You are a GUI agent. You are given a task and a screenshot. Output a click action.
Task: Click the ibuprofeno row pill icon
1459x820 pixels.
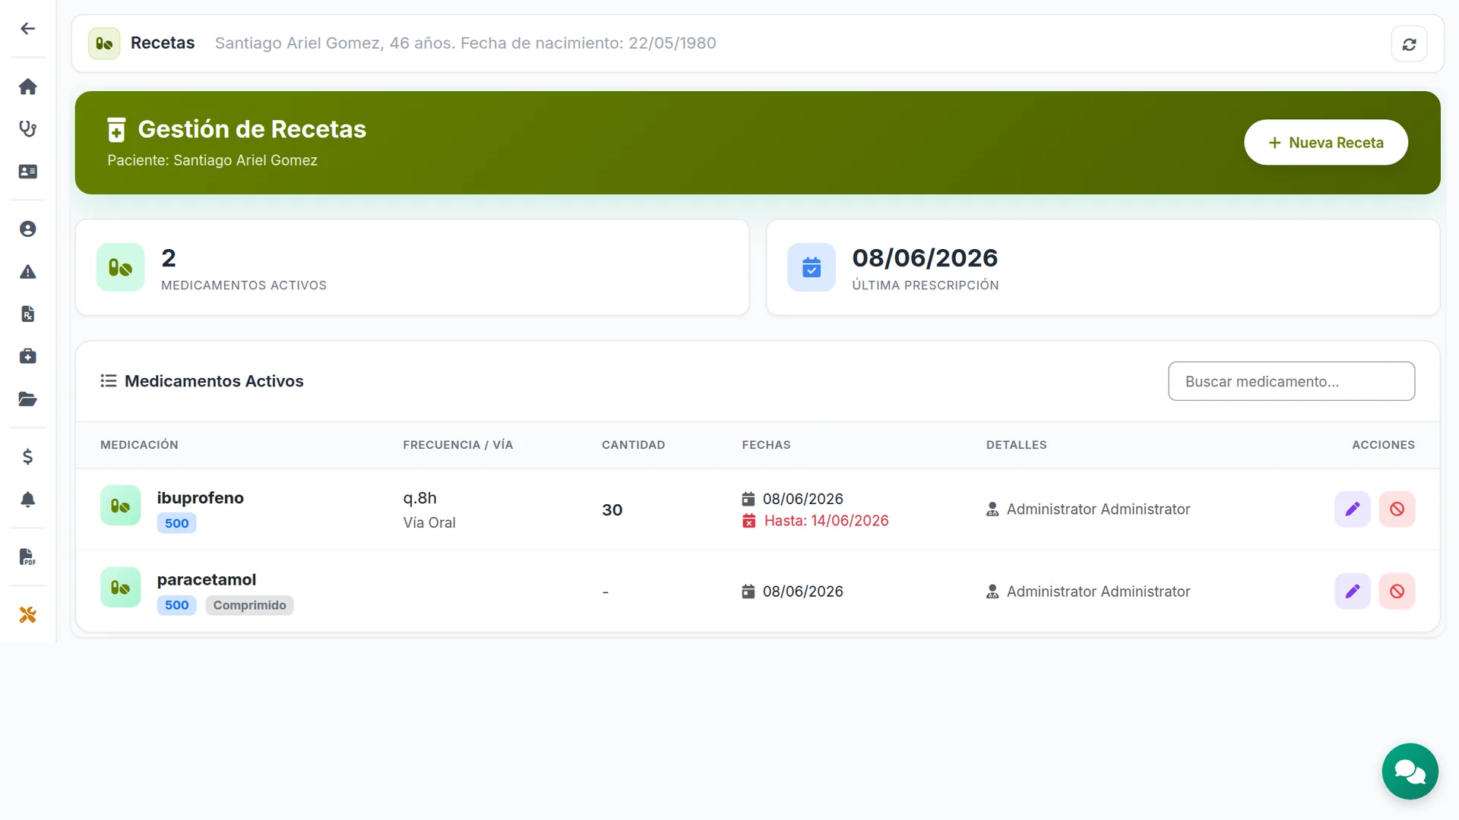[x=120, y=506]
